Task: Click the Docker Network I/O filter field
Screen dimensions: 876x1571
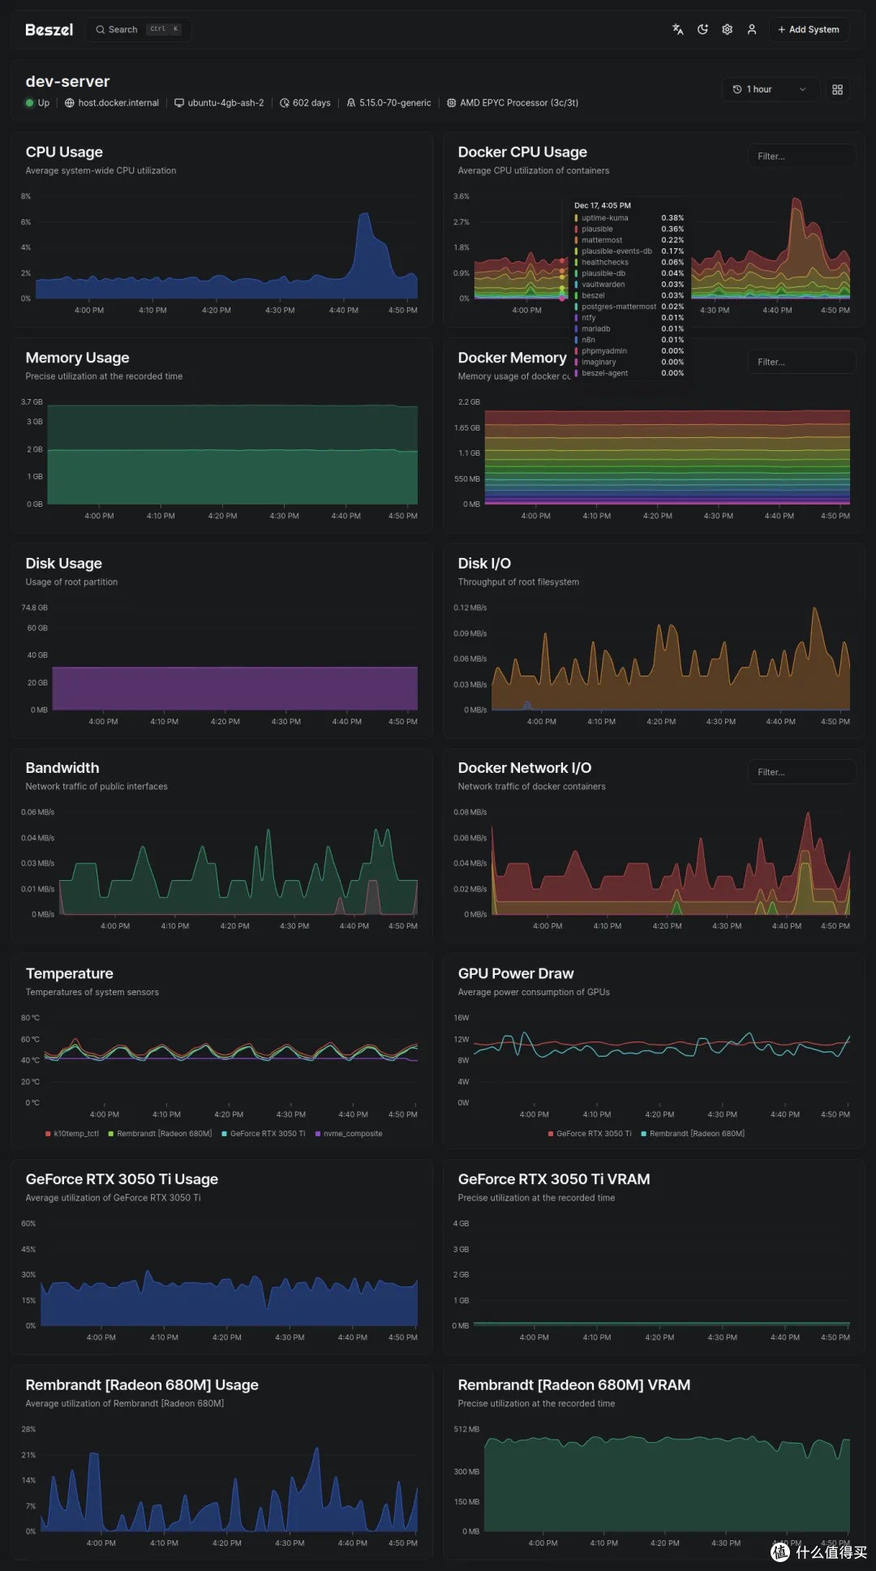Action: [x=801, y=772]
